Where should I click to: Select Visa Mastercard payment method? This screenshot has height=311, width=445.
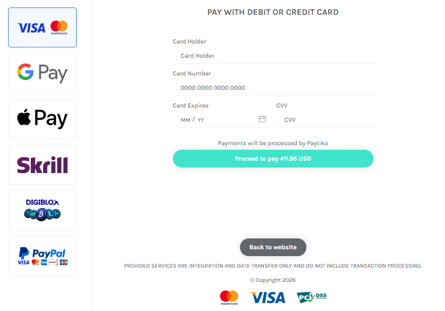[42, 27]
